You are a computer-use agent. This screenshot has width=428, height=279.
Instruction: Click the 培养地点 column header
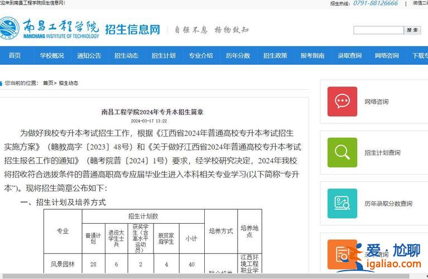249,231
